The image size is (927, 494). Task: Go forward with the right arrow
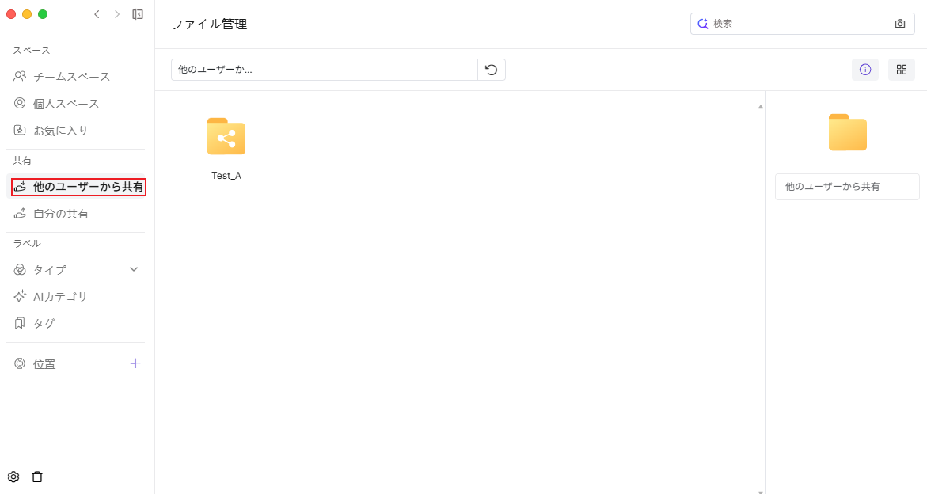117,14
